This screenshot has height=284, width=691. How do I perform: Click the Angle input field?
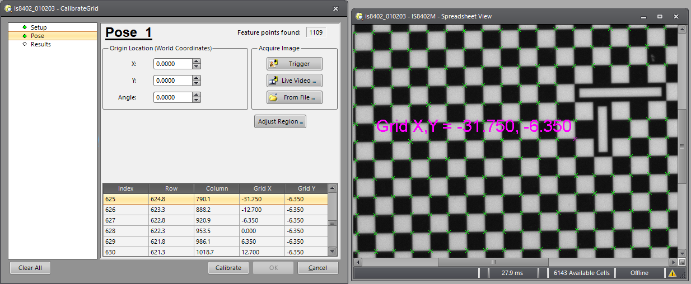pyautogui.click(x=172, y=97)
